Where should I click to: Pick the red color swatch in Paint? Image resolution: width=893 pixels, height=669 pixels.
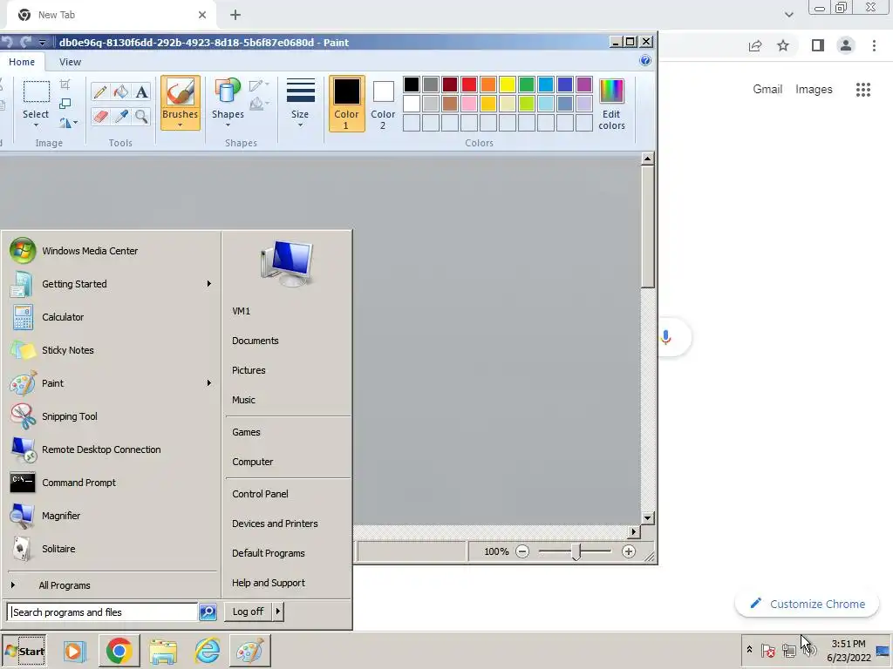coord(469,84)
